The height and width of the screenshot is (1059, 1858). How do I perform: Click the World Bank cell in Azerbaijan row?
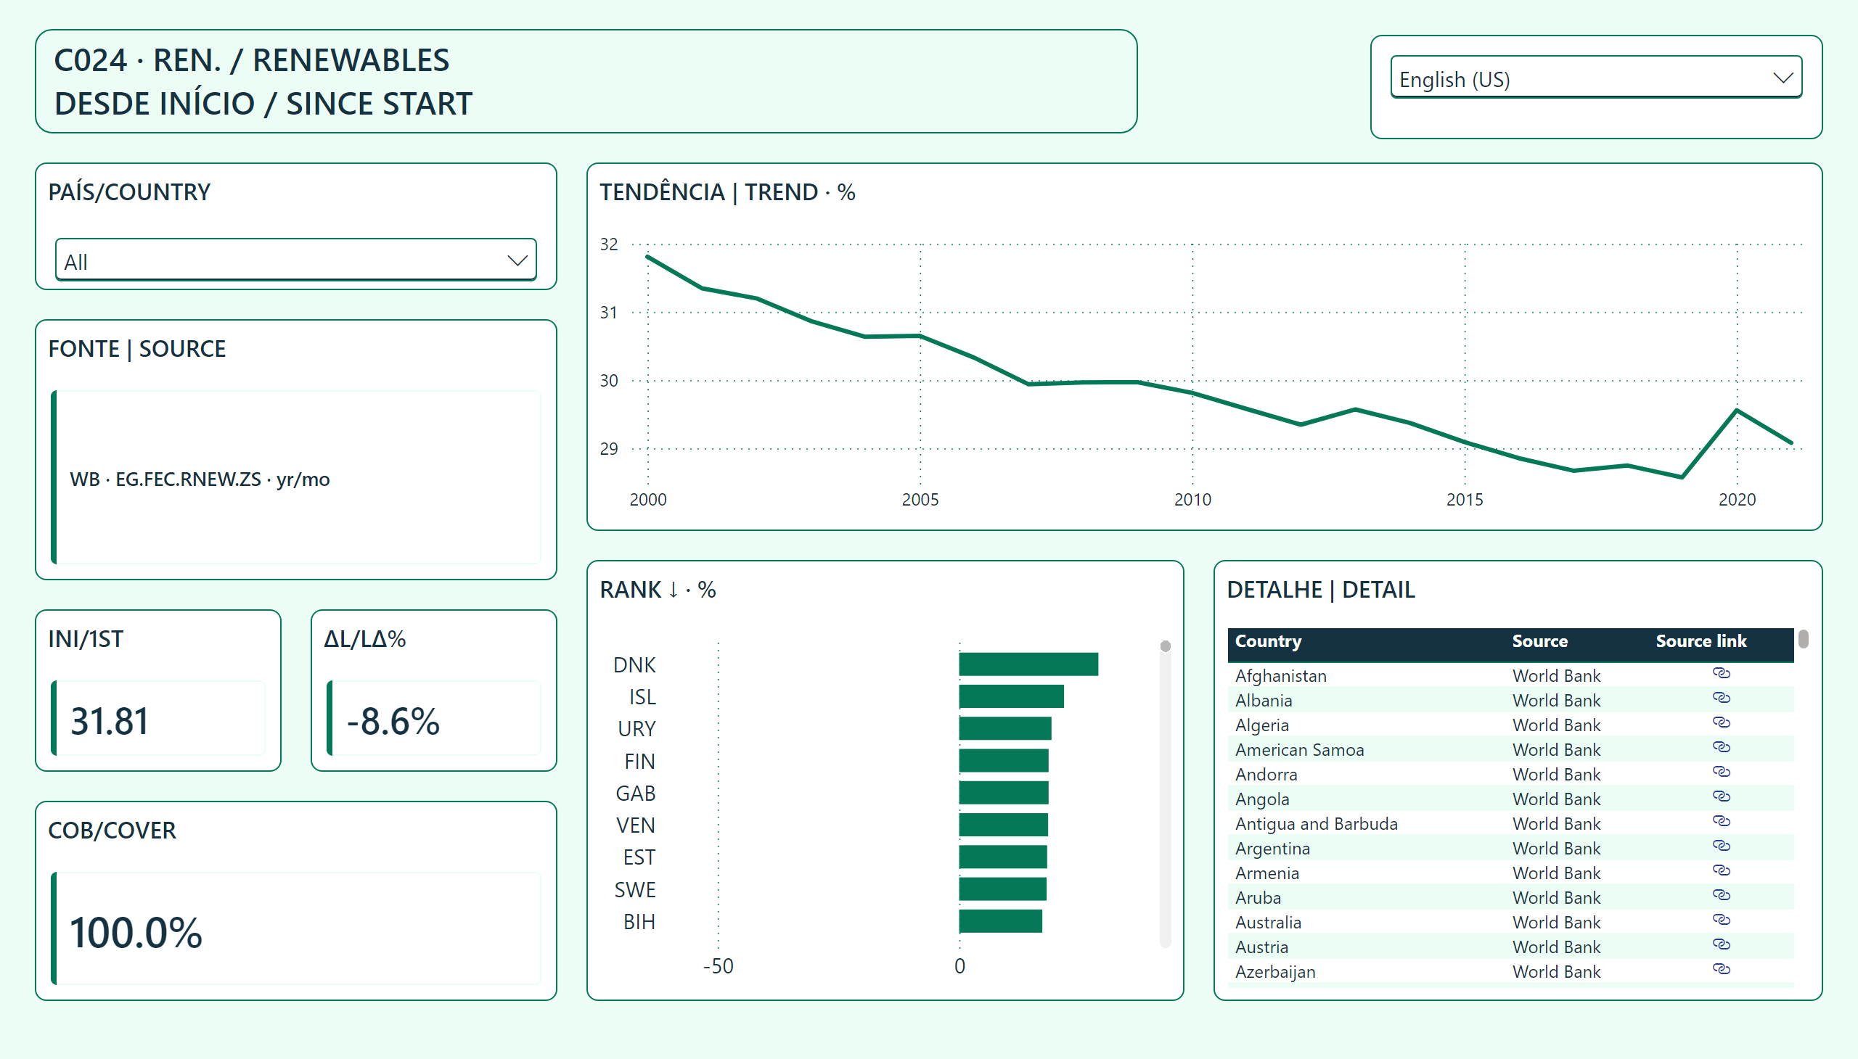(1556, 973)
